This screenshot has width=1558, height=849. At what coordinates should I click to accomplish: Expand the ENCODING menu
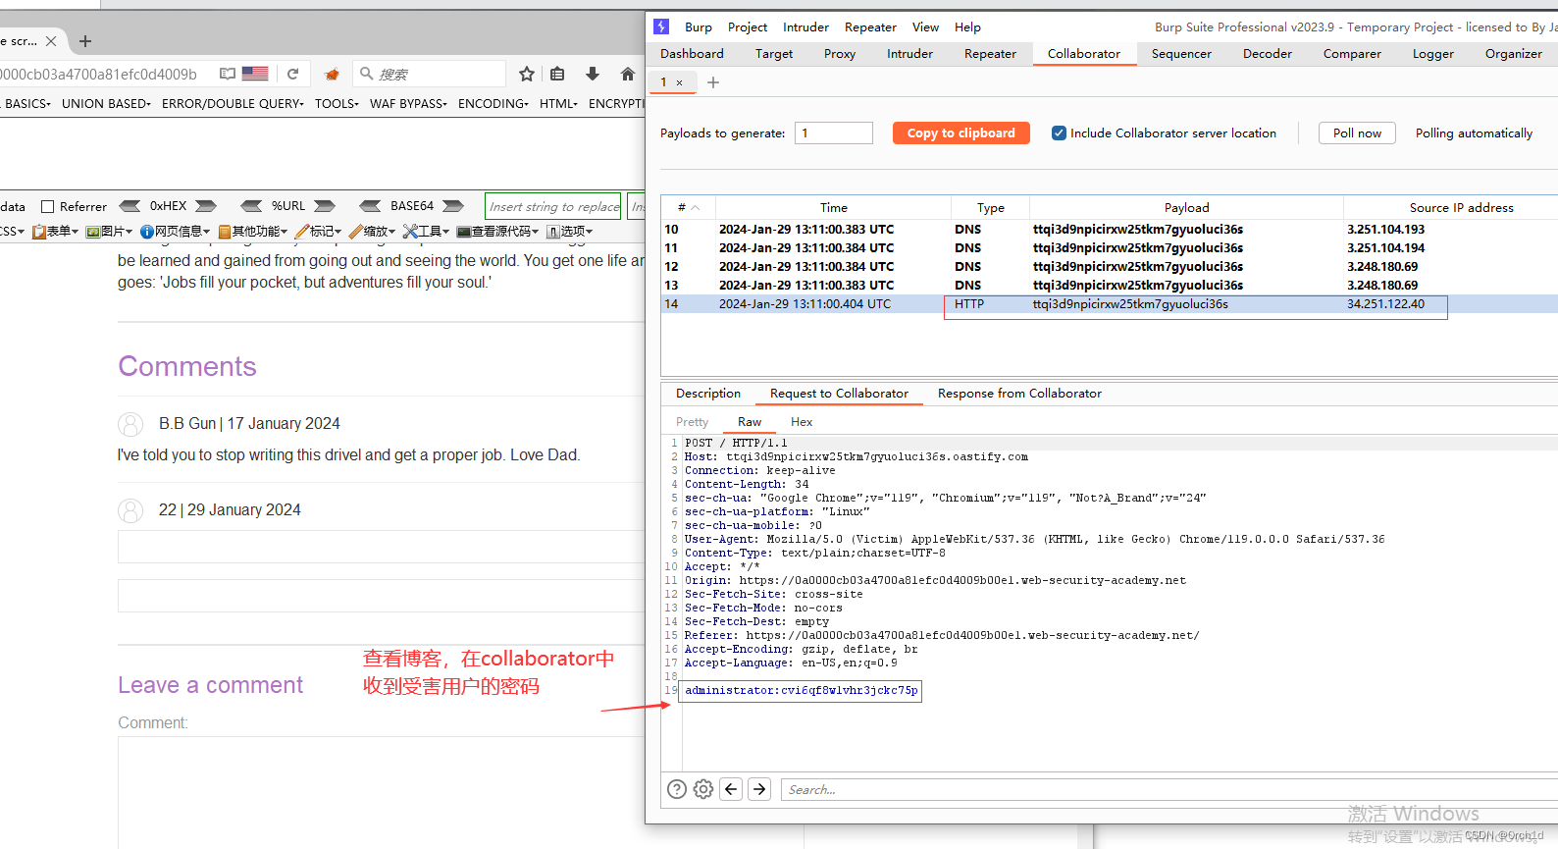[493, 103]
